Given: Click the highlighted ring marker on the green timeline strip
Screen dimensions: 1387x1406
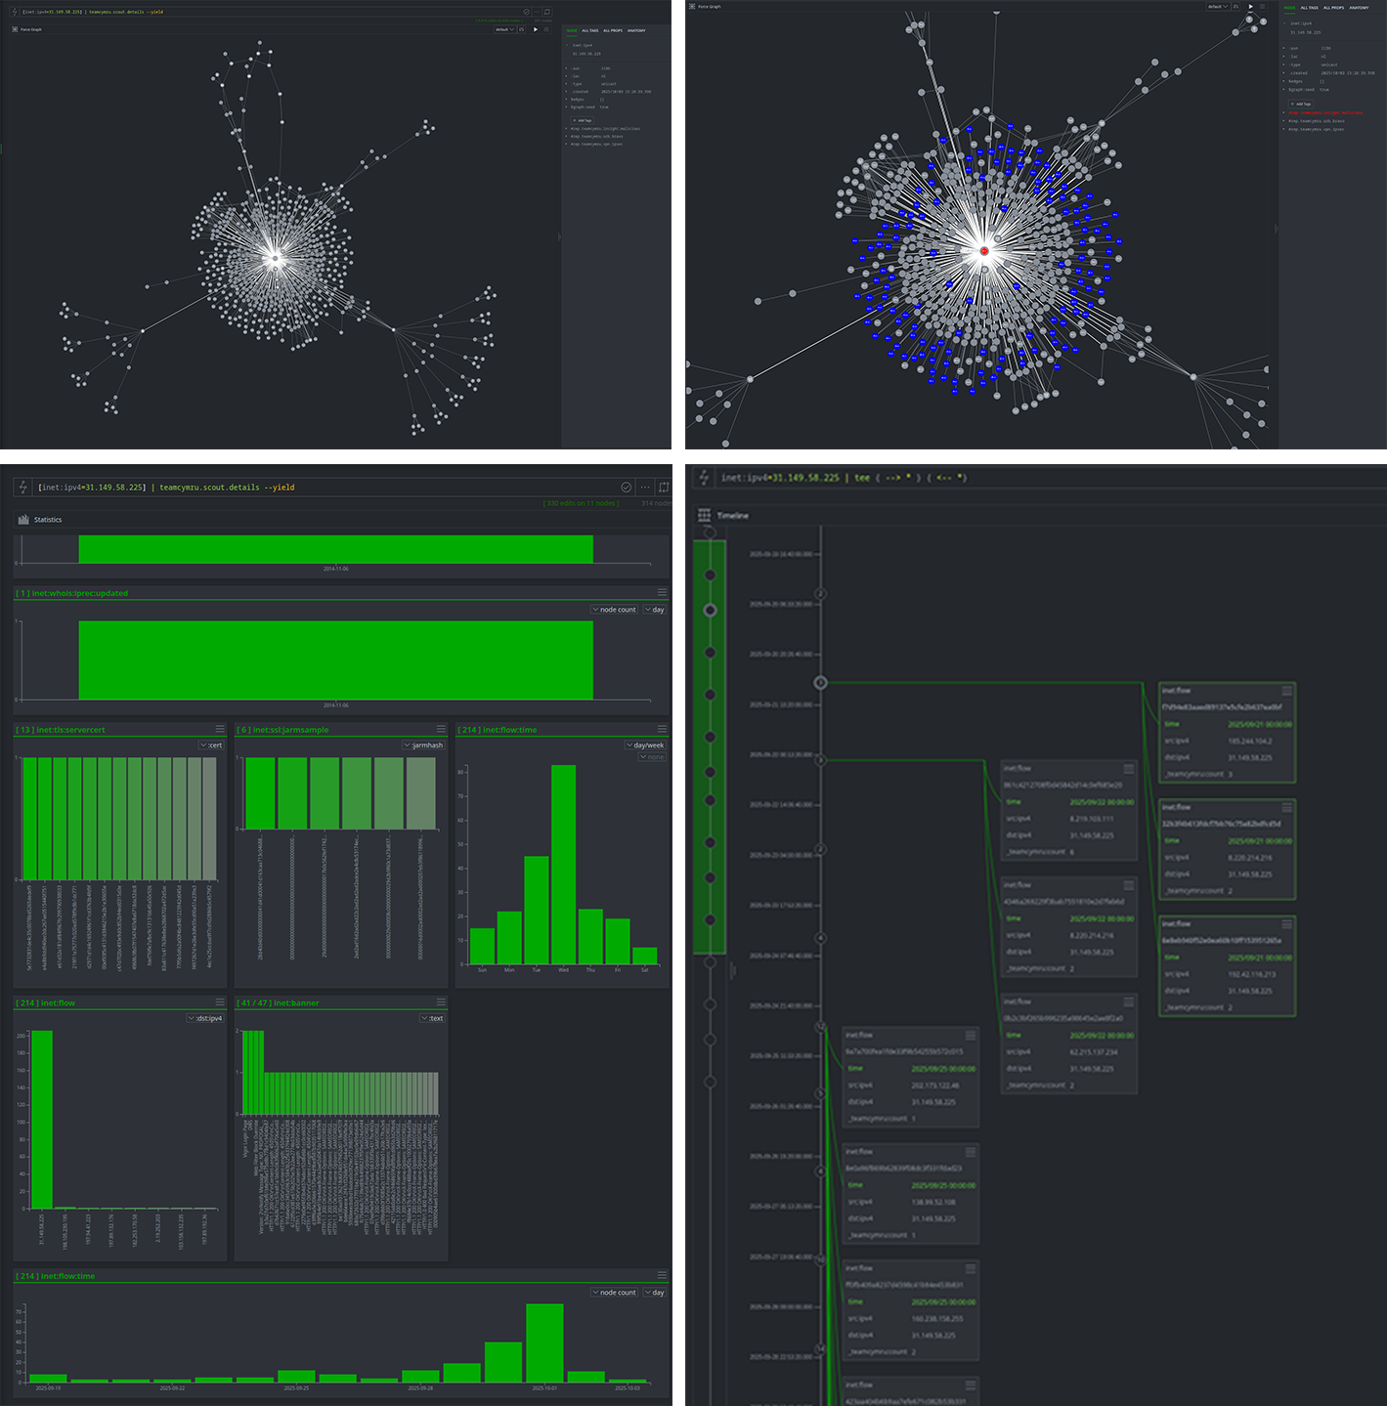Looking at the screenshot, I should click(x=711, y=610).
